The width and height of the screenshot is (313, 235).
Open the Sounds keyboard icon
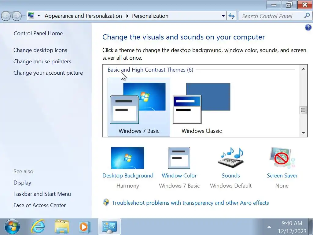(231, 158)
